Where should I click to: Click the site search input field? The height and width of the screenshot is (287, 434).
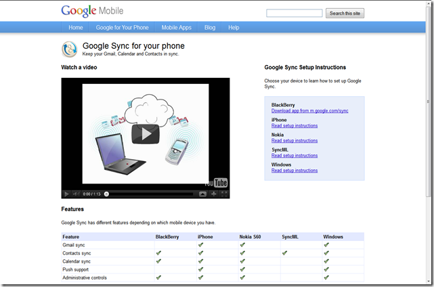[x=295, y=13]
